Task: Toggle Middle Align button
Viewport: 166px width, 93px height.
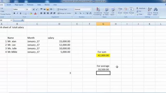Action: tap(45, 9)
